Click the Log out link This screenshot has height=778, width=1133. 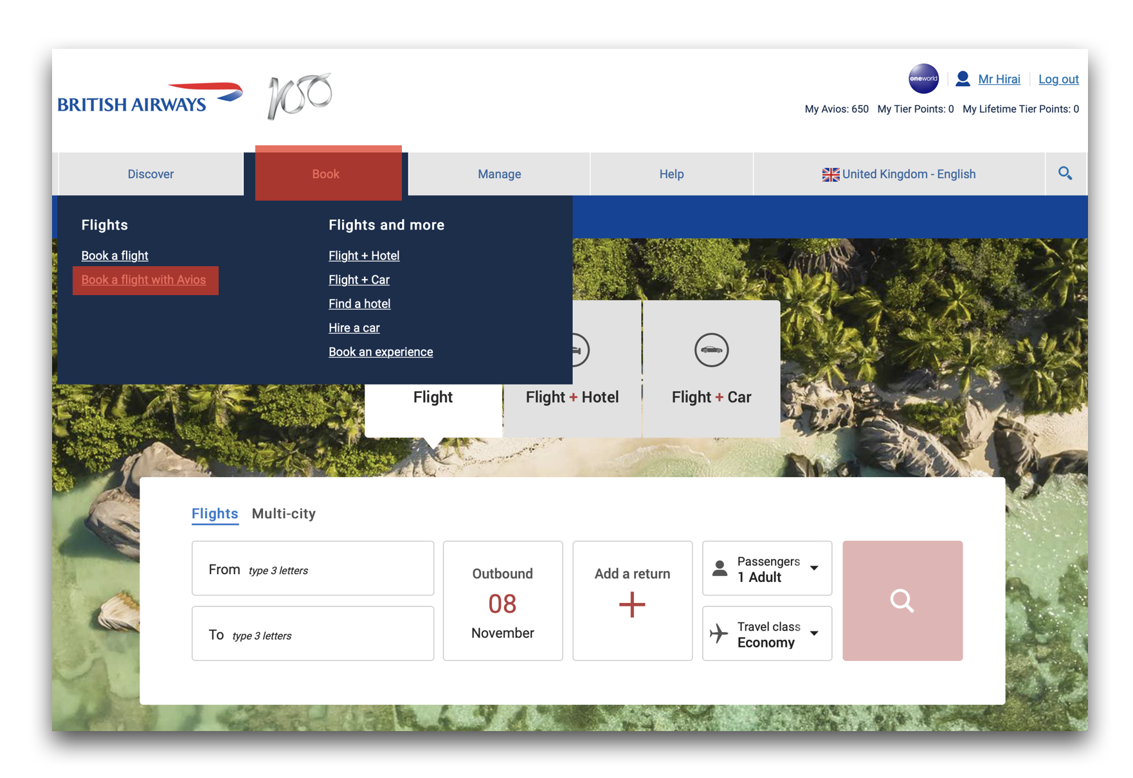[x=1058, y=79]
